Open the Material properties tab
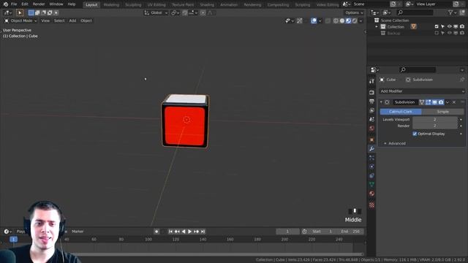 pyautogui.click(x=371, y=194)
